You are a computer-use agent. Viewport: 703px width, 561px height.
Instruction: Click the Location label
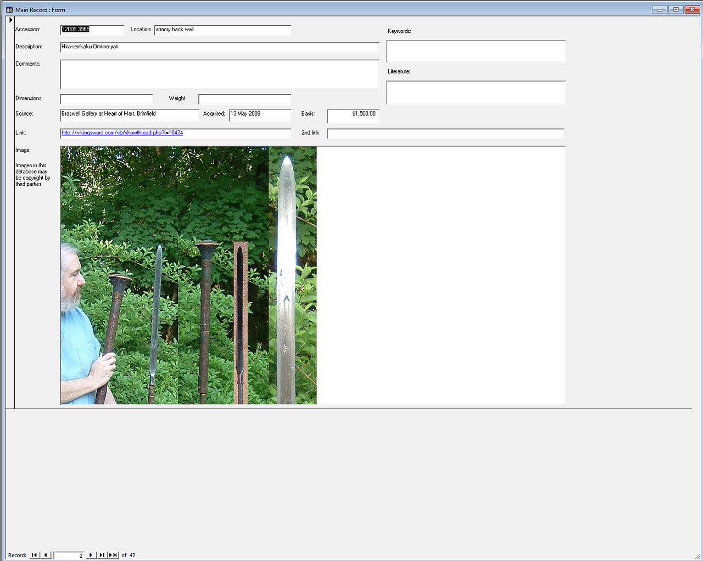point(141,30)
